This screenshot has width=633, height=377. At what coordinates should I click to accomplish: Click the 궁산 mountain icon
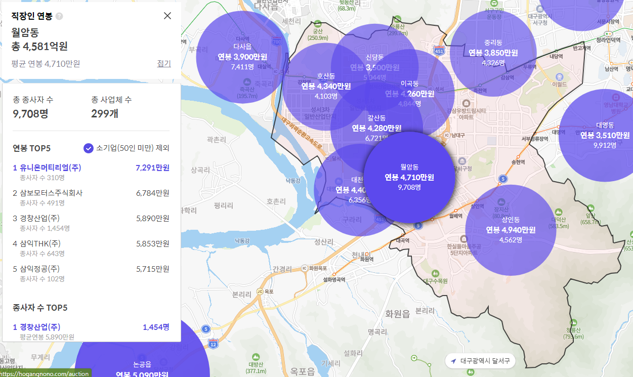point(318,24)
